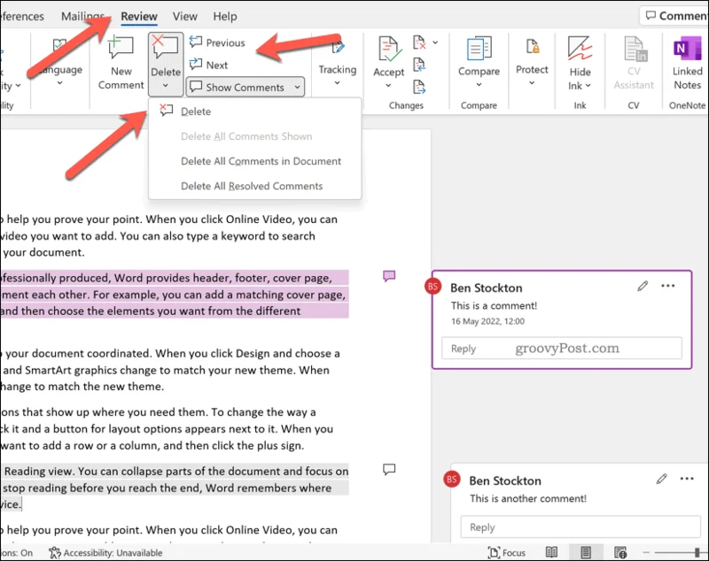Click Ben Stockton avatar on first comment
This screenshot has height=561, width=709.
432,286
